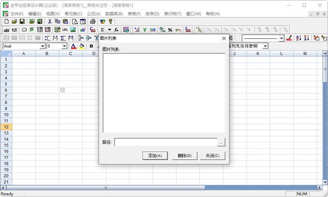Click the Print icon in toolbar
The width and height of the screenshot is (328, 197).
point(92,21)
